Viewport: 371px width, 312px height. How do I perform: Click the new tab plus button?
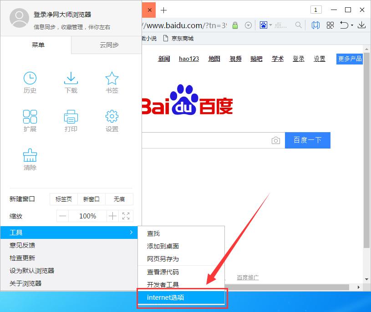tap(164, 10)
